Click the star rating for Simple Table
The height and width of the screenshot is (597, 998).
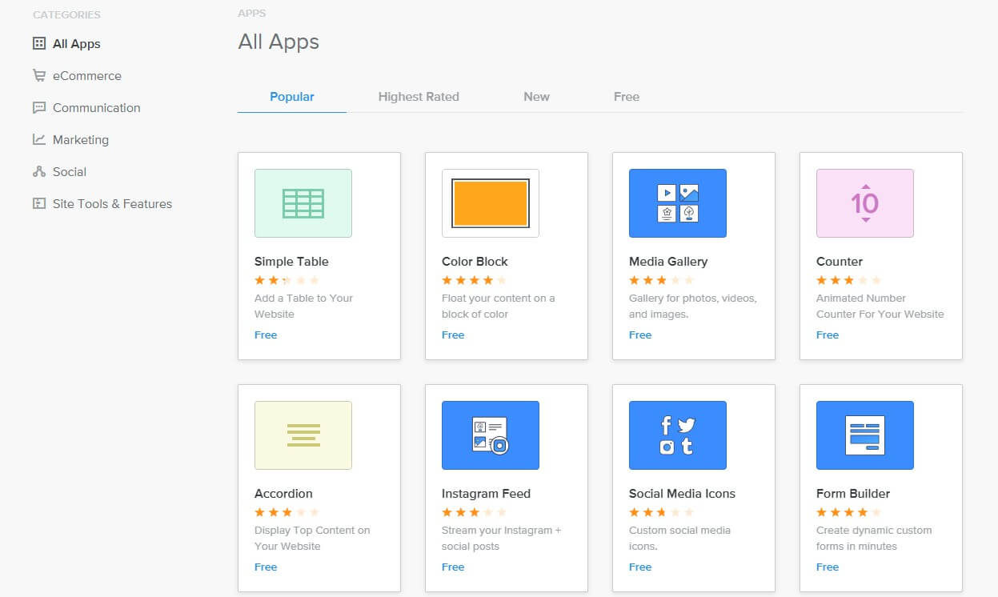click(x=287, y=280)
